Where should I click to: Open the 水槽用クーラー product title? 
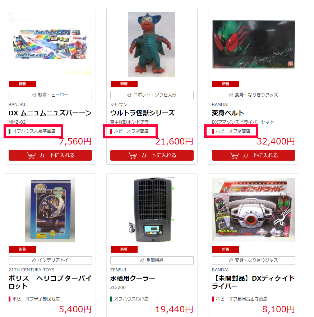click(x=133, y=279)
